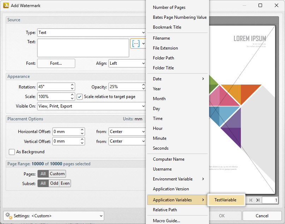
Task: Go to last preview page
Action: pyautogui.click(x=258, y=200)
